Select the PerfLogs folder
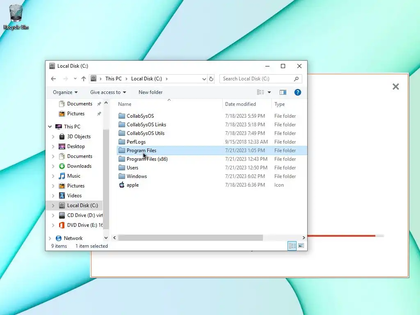 click(136, 142)
